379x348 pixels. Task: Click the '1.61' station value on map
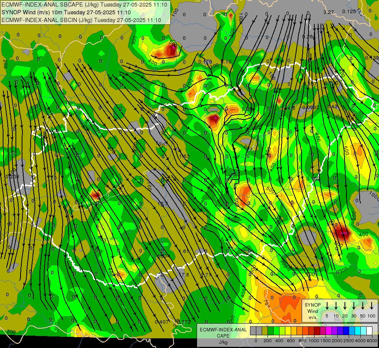click(x=184, y=251)
